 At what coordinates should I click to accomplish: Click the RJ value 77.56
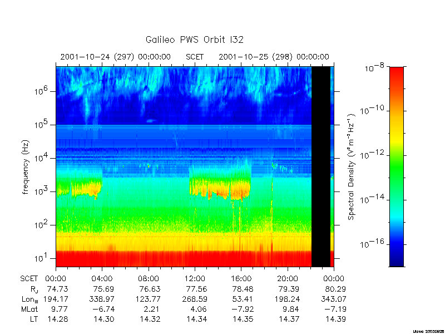[196, 289]
